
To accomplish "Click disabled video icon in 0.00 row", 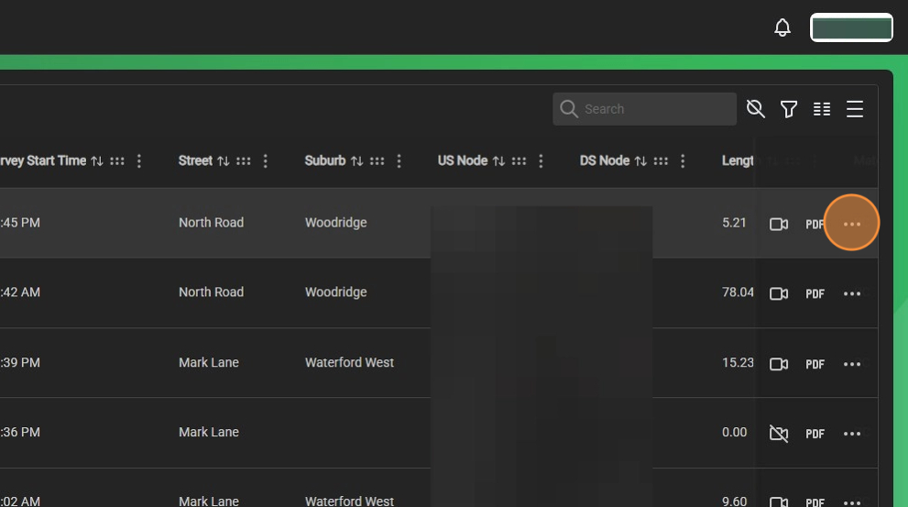I will coord(779,434).
